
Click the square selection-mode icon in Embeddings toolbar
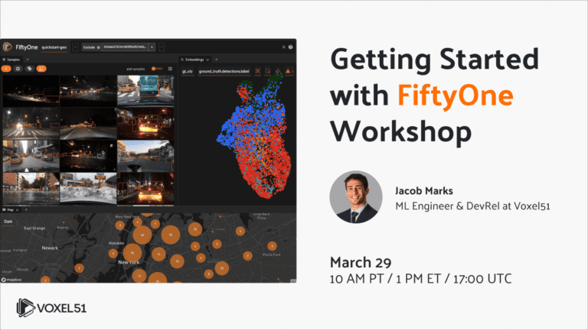click(268, 71)
